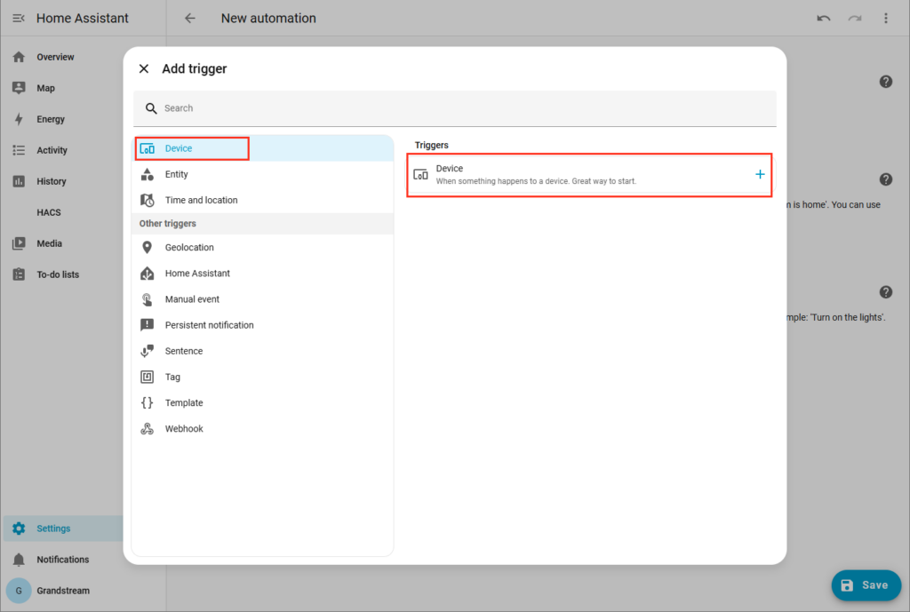910x612 pixels.
Task: Click the Notifications bell icon
Action: (19, 560)
